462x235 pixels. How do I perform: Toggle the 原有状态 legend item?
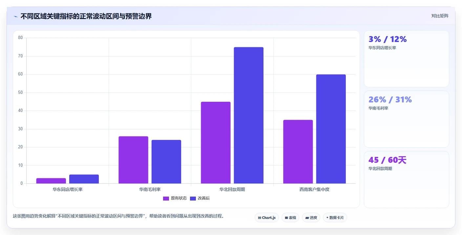[175, 198]
